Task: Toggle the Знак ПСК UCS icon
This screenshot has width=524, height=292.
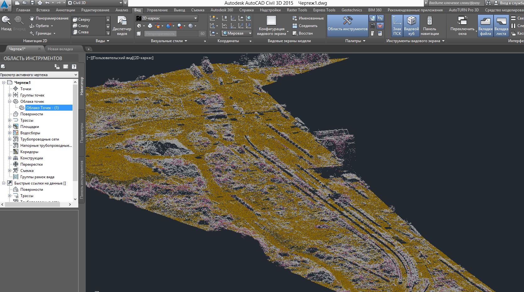Action: [397, 26]
